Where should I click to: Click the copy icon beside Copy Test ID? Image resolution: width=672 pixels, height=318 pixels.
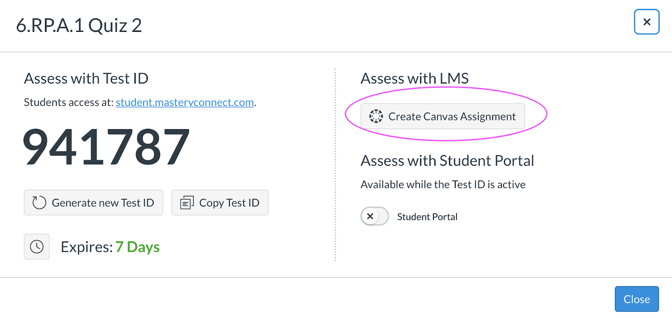pos(187,203)
